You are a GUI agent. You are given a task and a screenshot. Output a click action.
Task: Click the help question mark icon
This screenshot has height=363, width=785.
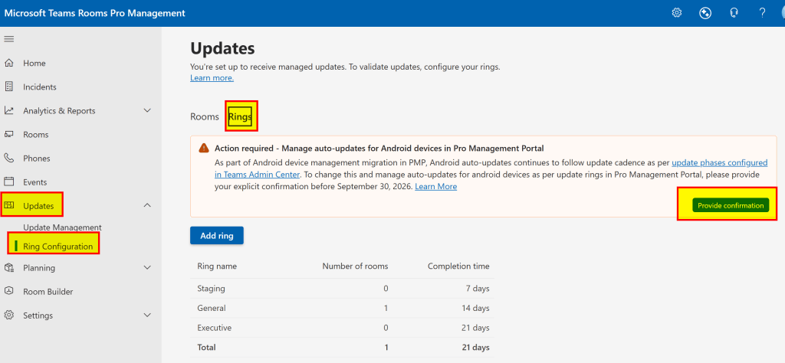(763, 13)
